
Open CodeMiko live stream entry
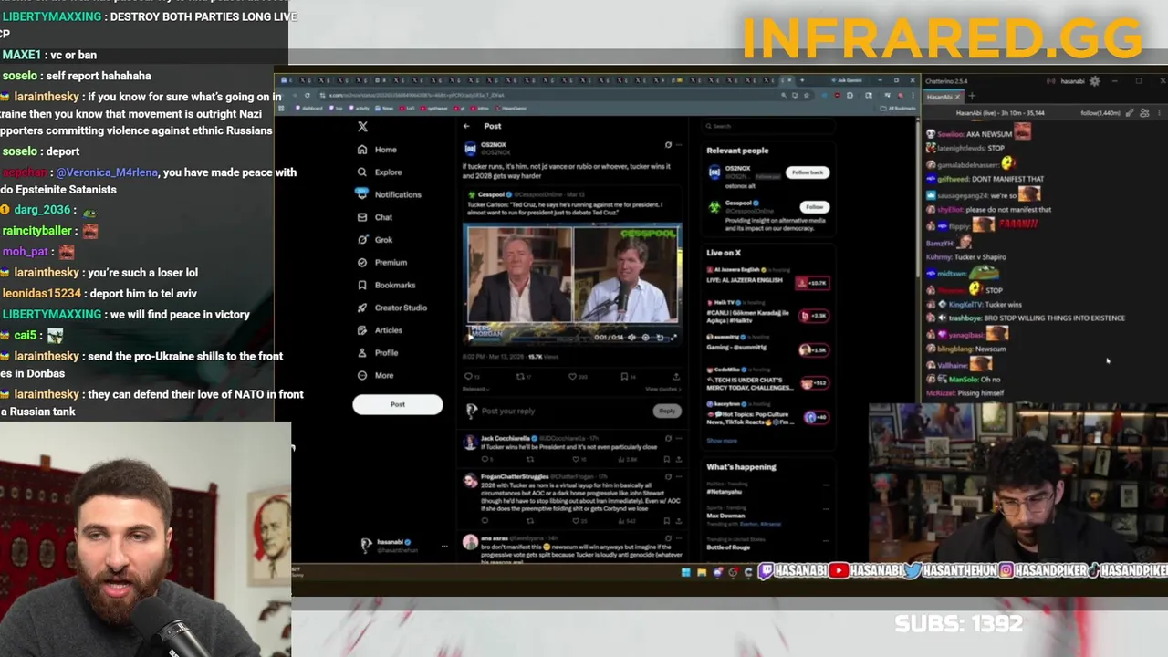click(767, 379)
